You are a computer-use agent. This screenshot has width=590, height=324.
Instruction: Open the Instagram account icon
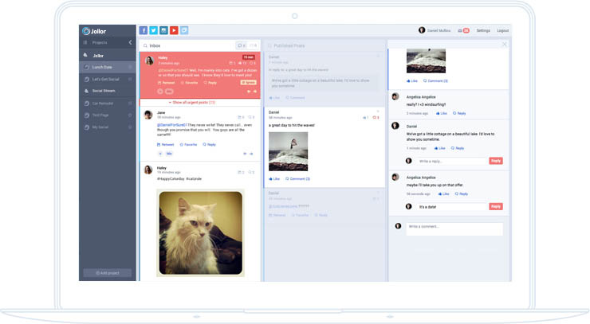pyautogui.click(x=163, y=30)
